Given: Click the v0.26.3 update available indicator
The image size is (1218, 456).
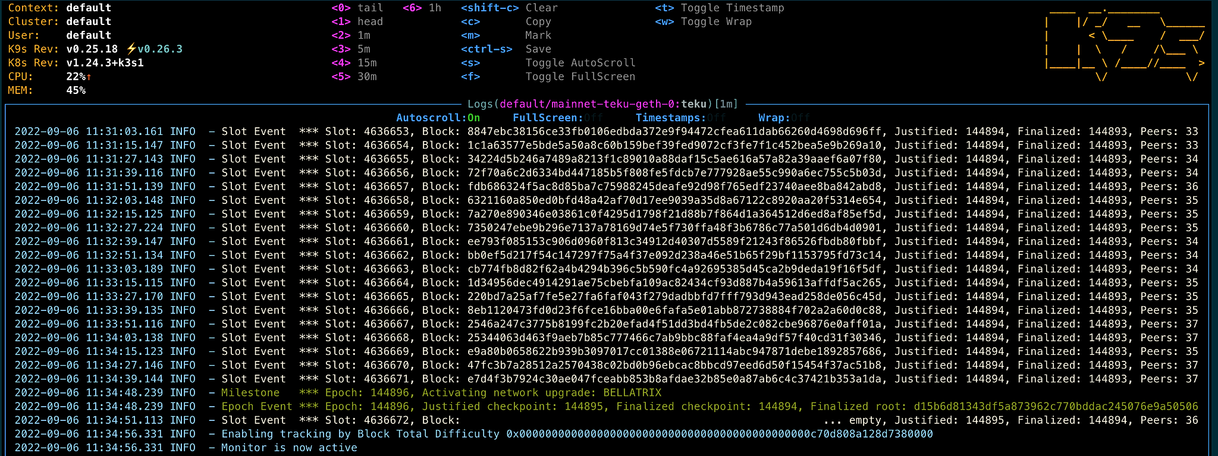Looking at the screenshot, I should 155,49.
